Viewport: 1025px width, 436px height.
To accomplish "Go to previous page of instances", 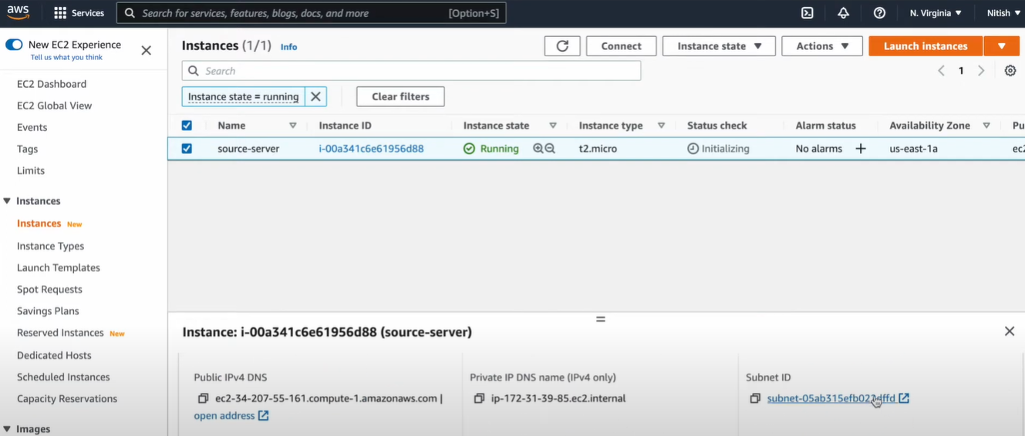I will tap(941, 71).
